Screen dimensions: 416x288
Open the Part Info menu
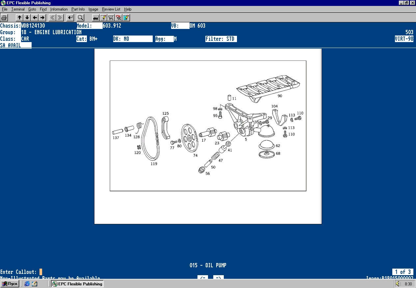tap(78, 9)
